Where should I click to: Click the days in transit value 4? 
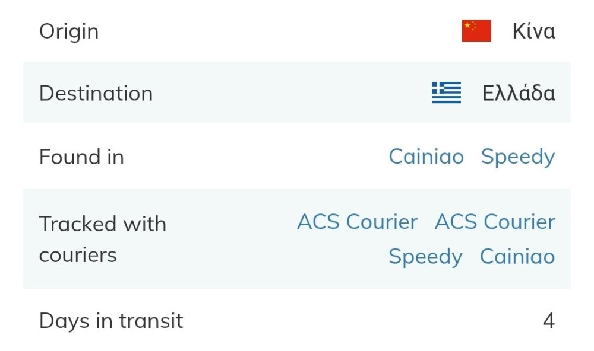click(548, 321)
